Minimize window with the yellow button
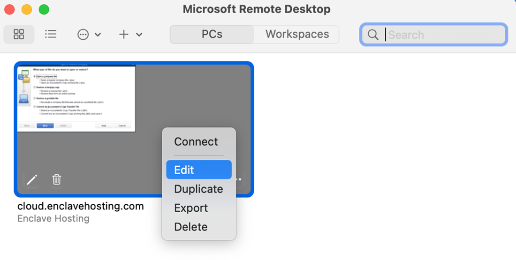The image size is (516, 260). coord(27,9)
